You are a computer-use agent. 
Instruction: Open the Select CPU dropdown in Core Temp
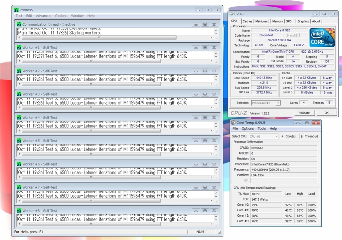coord(264,136)
